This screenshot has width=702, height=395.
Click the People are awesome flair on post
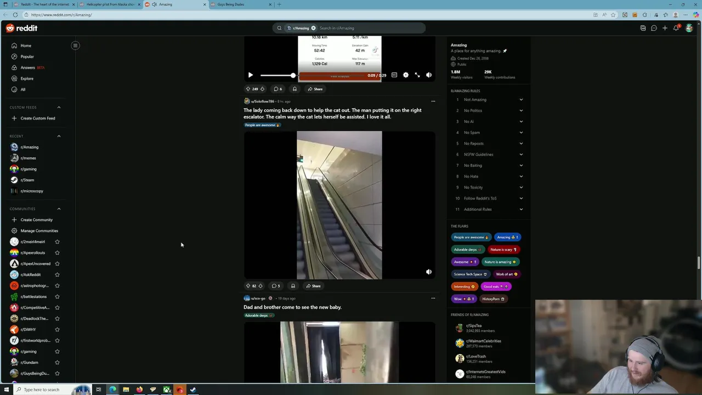[x=262, y=125]
